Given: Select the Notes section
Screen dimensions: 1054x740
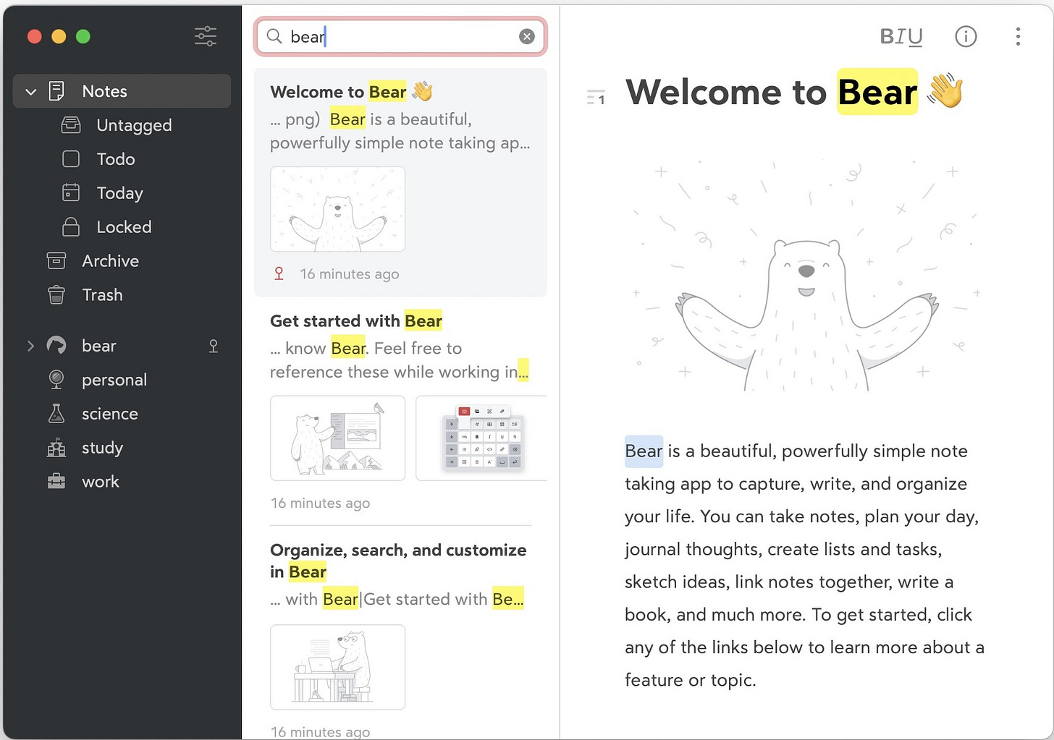Looking at the screenshot, I should (x=122, y=91).
